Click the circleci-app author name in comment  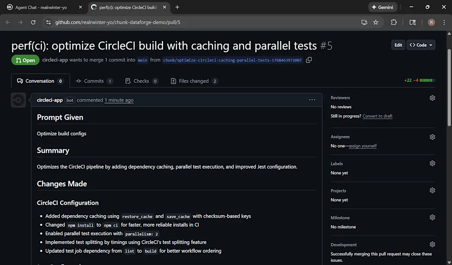50,100
